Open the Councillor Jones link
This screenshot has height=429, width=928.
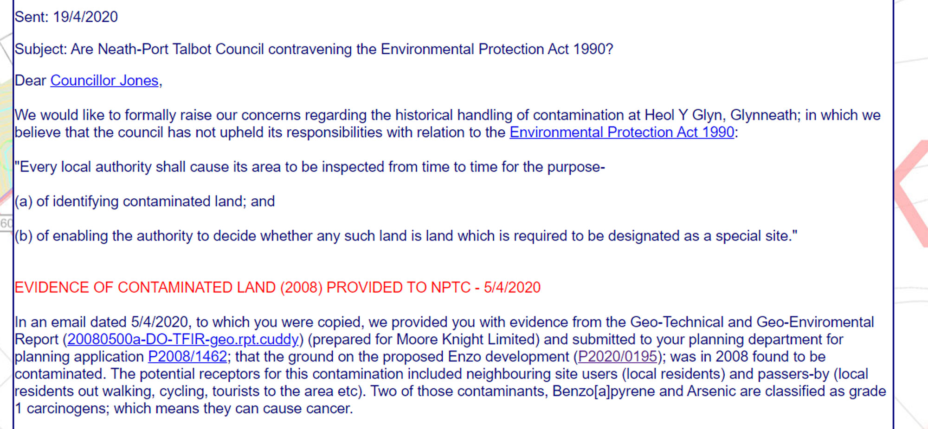pyautogui.click(x=104, y=81)
